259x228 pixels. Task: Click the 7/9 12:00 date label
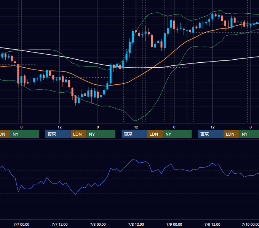[x=212, y=224]
